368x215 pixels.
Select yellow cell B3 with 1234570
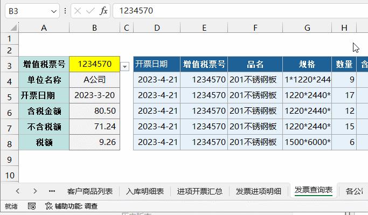tap(95, 64)
